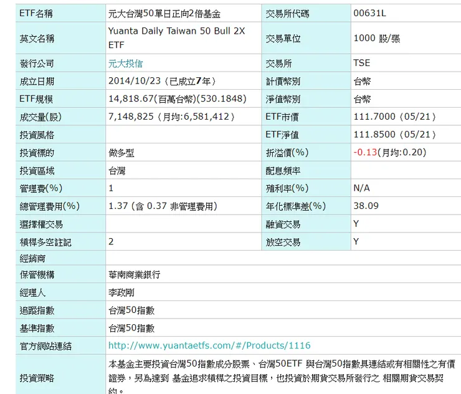
Task: Click the 淨值幣別 header label
Action: pos(283,99)
